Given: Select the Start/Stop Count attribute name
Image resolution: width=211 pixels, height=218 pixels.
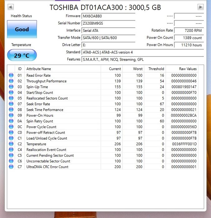Looking at the screenshot, I should click(x=40, y=93).
